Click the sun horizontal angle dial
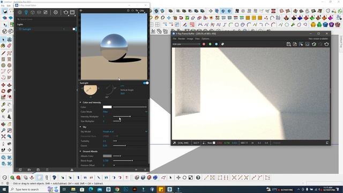This screenshot has width=343, height=193. [91, 90]
